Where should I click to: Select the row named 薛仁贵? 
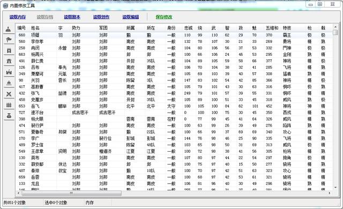[174, 61]
